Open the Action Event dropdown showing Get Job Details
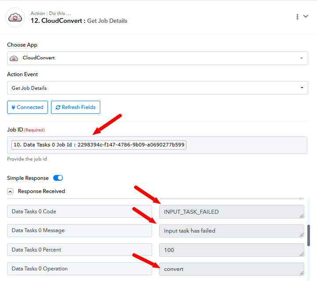 click(x=157, y=88)
